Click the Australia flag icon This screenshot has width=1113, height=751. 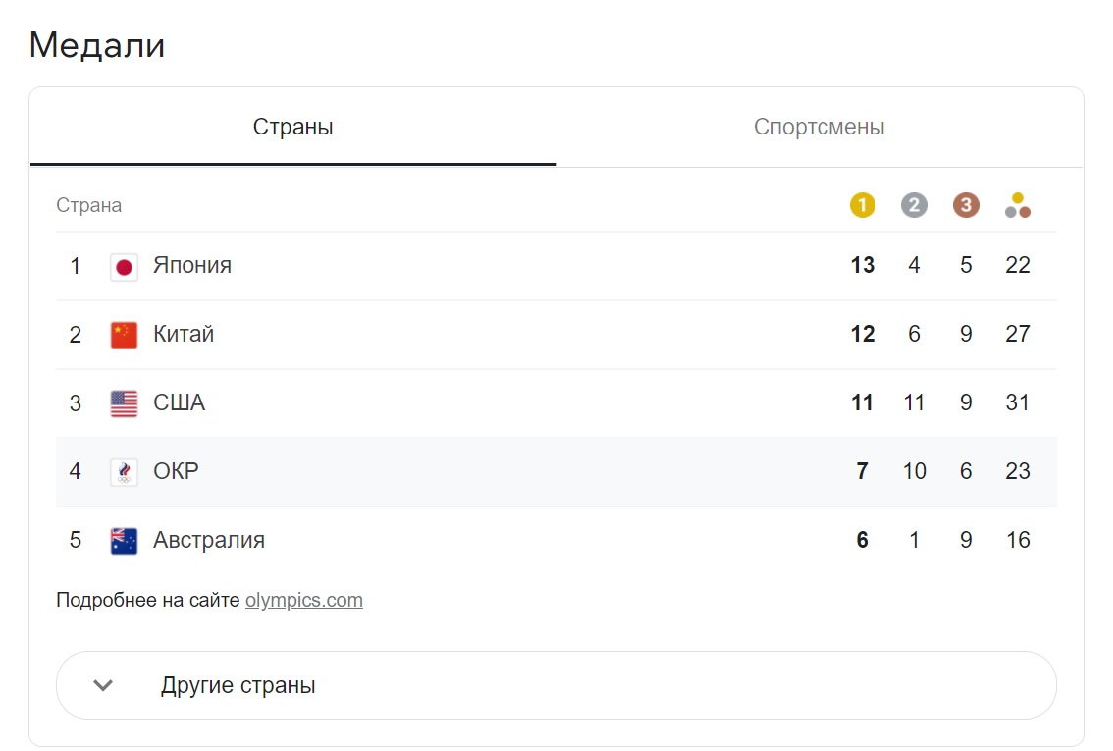pos(124,541)
